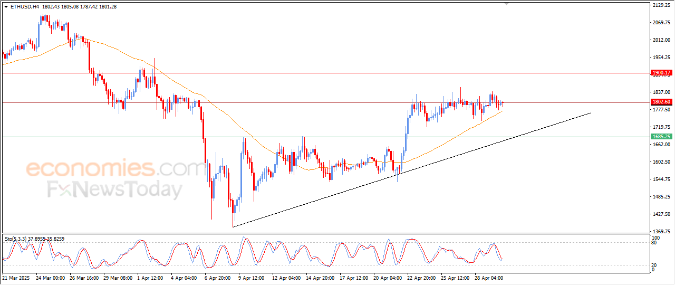675x285 pixels.
Task: Click the 1602.50 price axis label
Action: [661, 162]
